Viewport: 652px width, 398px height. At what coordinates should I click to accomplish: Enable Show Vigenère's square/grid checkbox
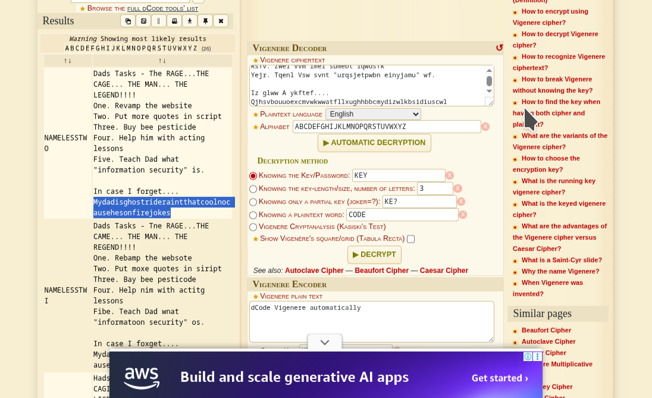click(x=411, y=239)
